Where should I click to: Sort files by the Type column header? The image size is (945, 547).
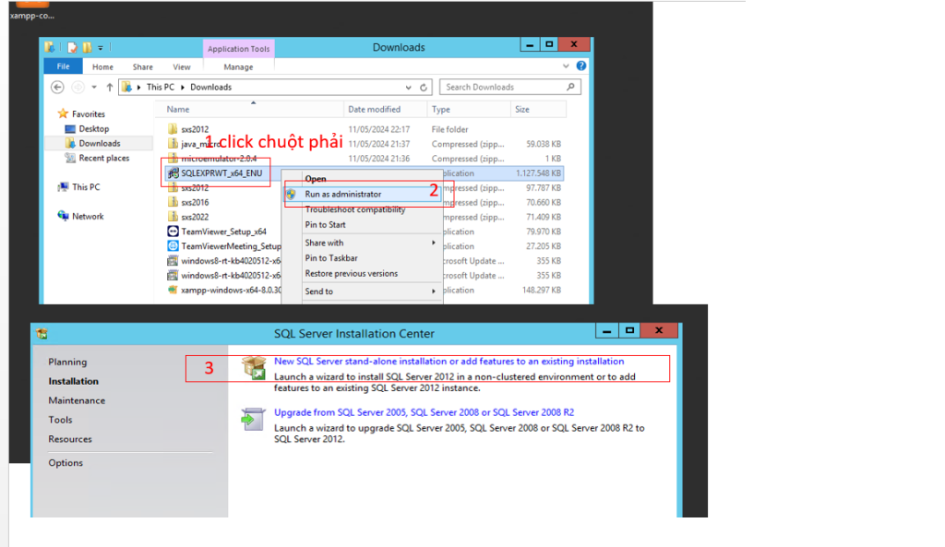(x=440, y=109)
